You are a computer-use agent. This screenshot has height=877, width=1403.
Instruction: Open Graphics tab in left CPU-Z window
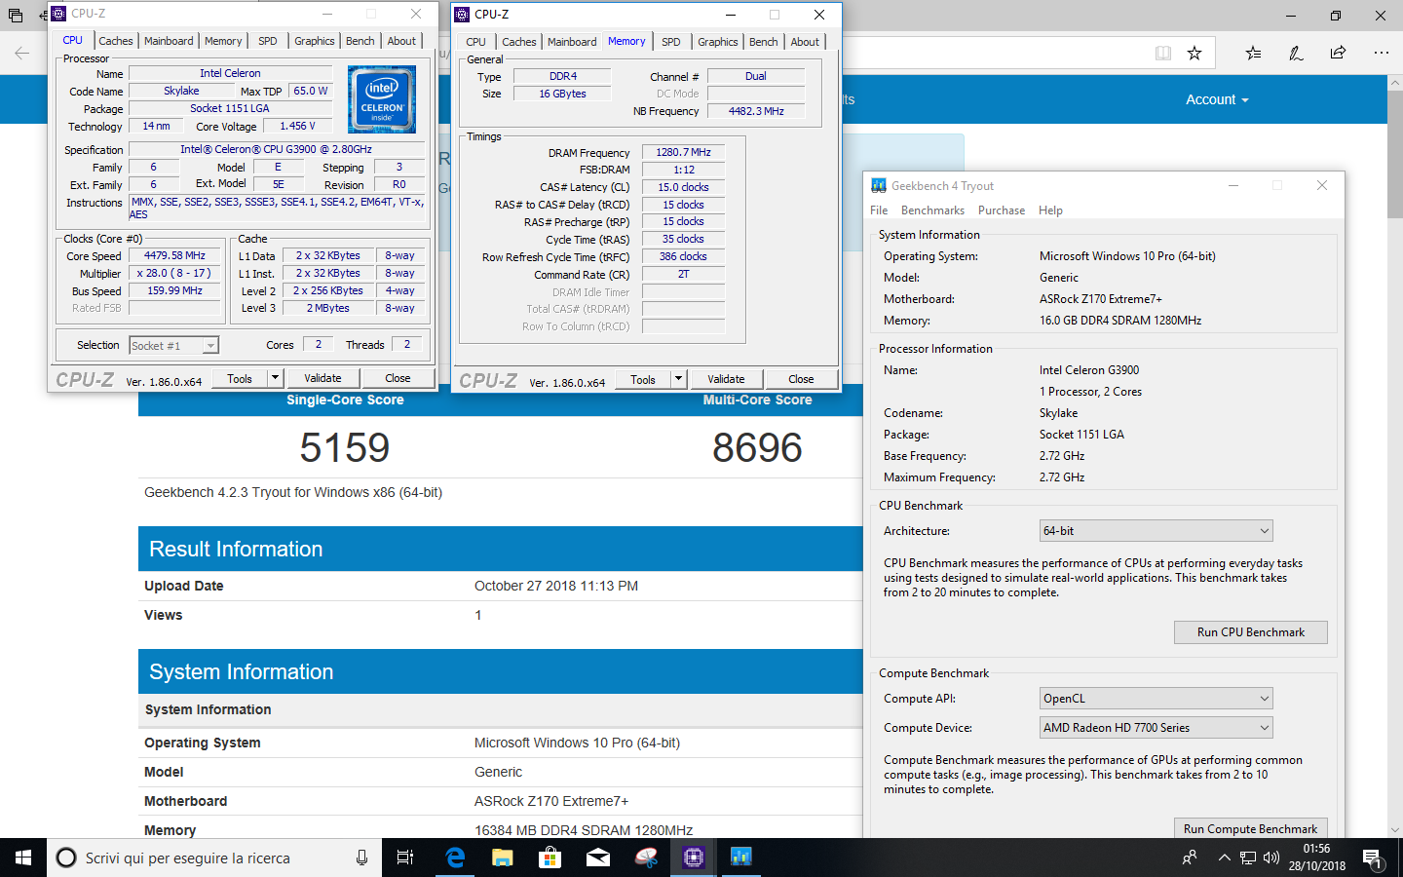[315, 41]
